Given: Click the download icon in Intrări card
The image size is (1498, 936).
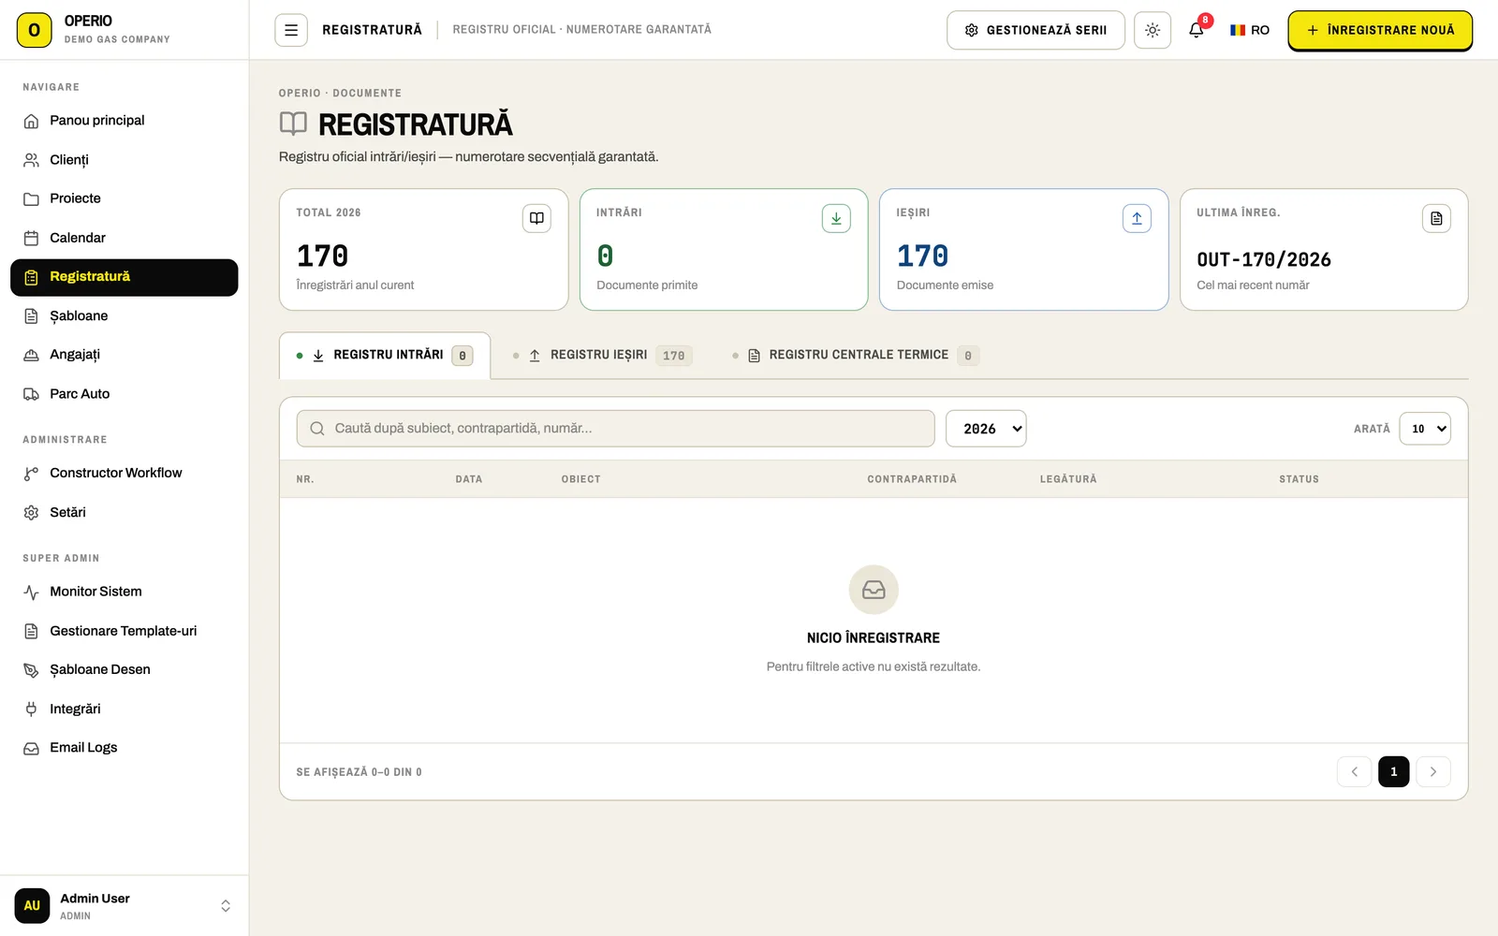Looking at the screenshot, I should (836, 218).
